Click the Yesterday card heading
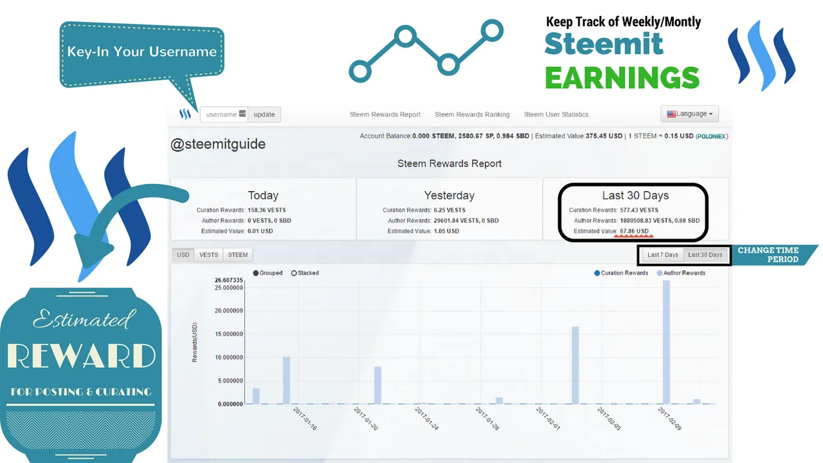 (449, 195)
